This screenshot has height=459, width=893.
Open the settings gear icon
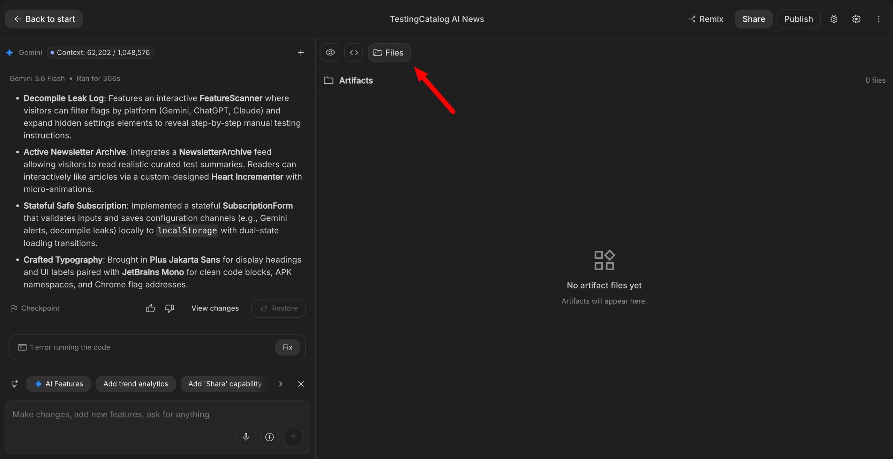(x=856, y=19)
